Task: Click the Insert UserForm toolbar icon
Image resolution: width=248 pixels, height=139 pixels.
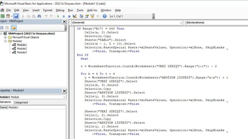Action: 8,16
